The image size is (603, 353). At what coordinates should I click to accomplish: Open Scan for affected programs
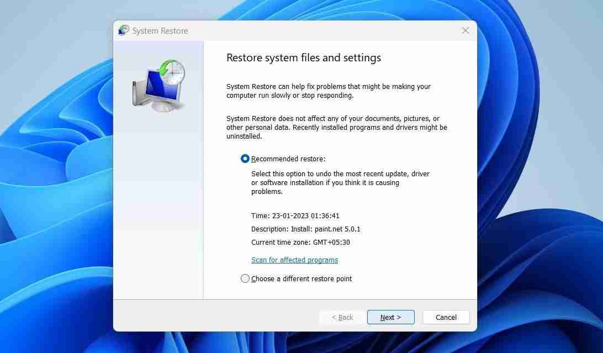pos(294,260)
